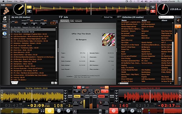Screen dimensions: 182x114
Task: Toggle the Shuffle OFF switch
Action: coord(44,21)
